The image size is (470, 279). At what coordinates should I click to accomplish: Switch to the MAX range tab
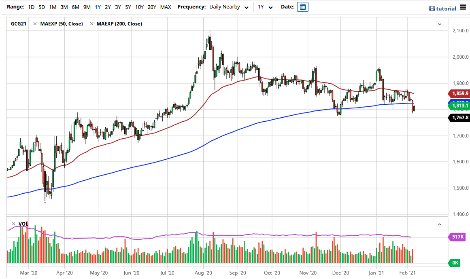point(166,7)
